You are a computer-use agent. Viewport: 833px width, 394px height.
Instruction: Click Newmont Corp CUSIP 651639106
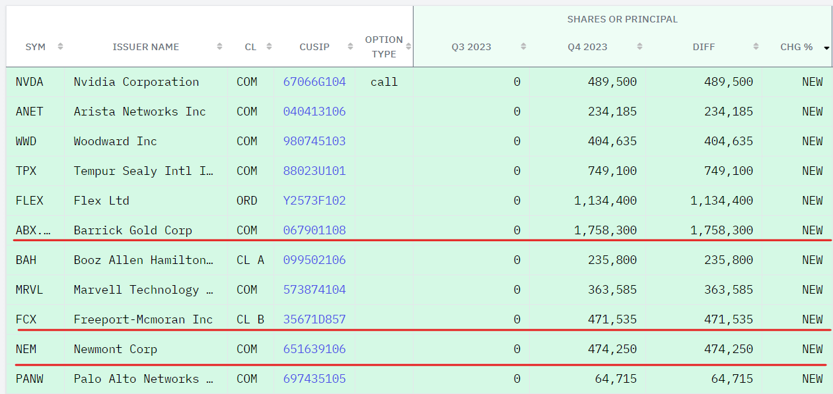point(314,349)
